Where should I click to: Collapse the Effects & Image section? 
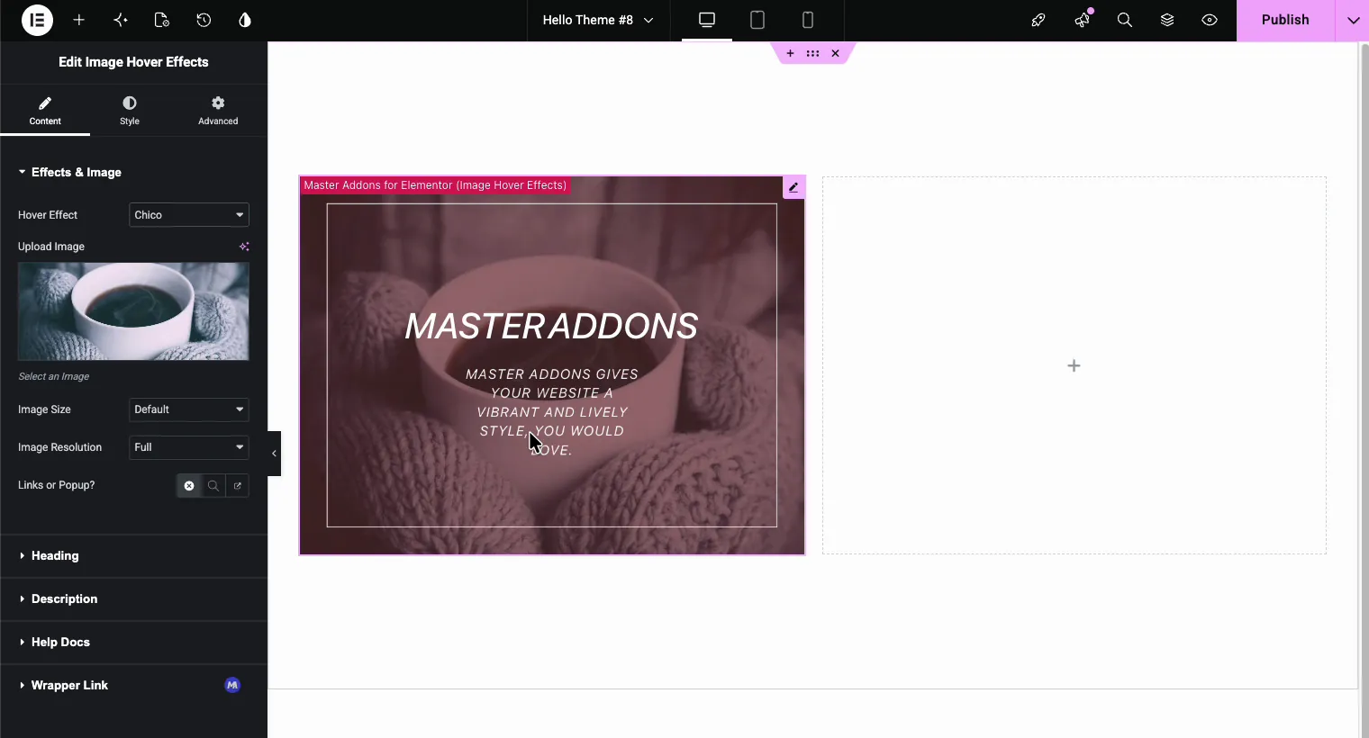pos(133,172)
